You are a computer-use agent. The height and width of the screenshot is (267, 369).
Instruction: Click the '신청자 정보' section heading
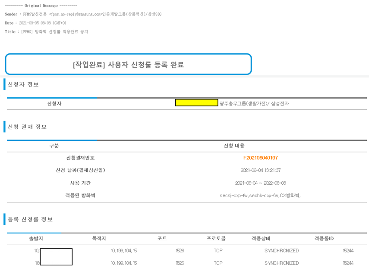23,84
